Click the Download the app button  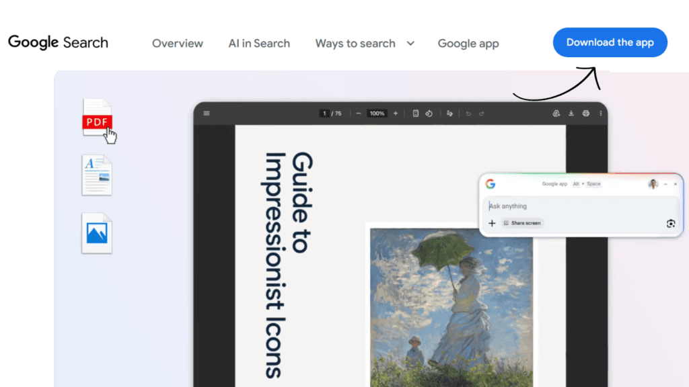pyautogui.click(x=610, y=42)
